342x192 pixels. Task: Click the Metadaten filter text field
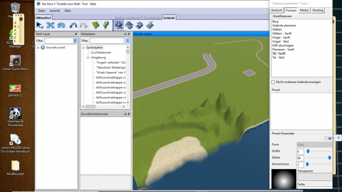point(107,40)
